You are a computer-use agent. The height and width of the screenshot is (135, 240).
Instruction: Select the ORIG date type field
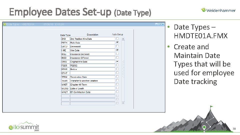(x=65, y=62)
